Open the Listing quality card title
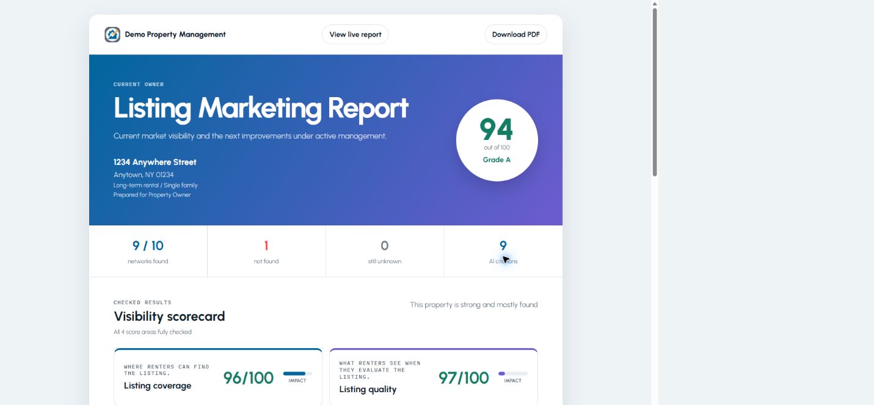The width and height of the screenshot is (874, 405). (x=368, y=389)
